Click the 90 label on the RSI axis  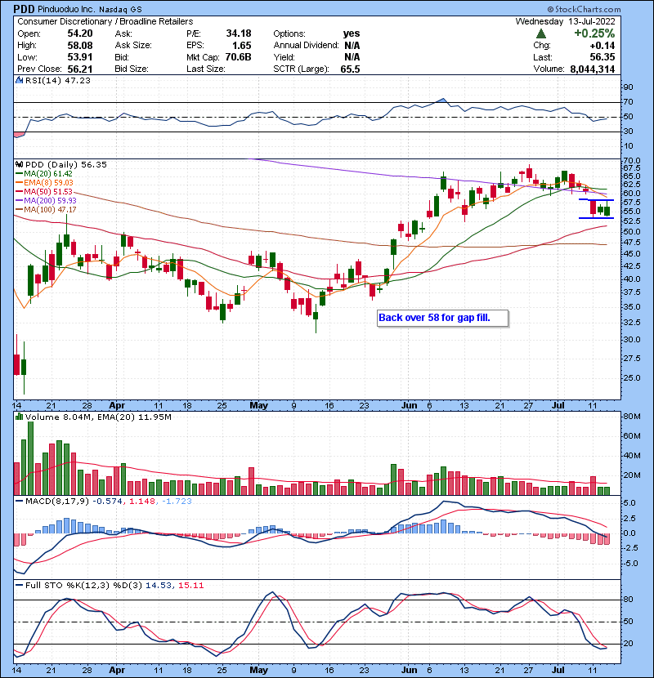coord(628,87)
